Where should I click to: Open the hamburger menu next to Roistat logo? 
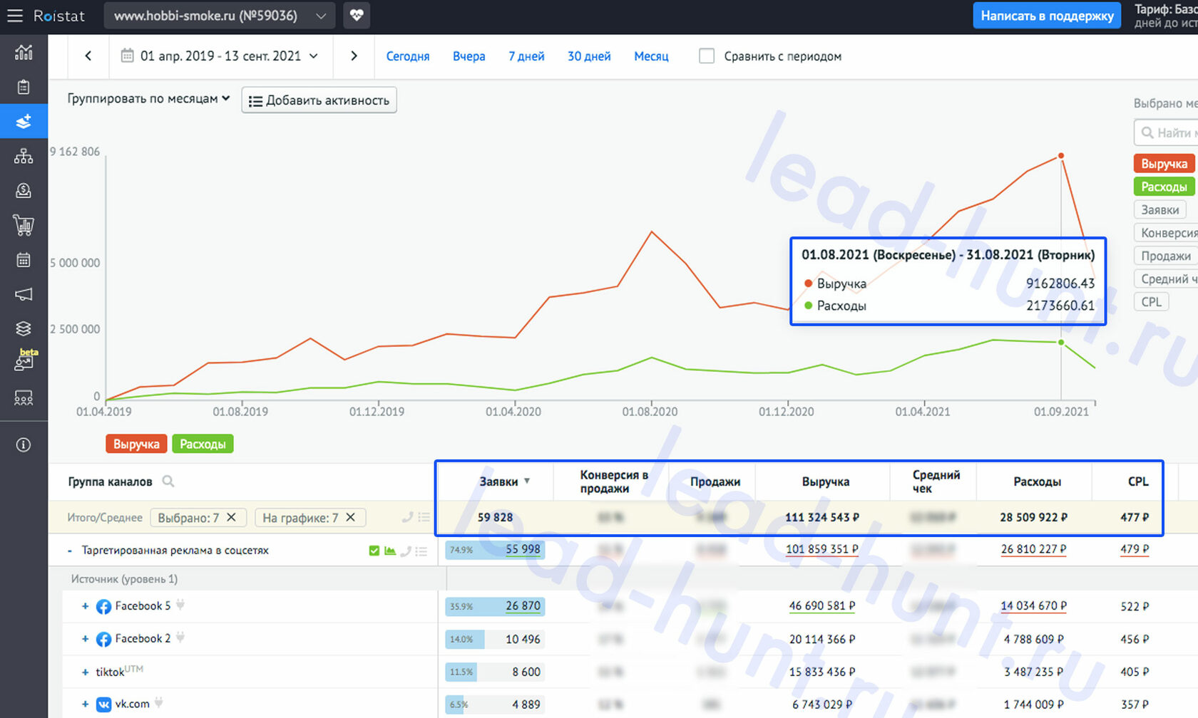click(x=15, y=16)
